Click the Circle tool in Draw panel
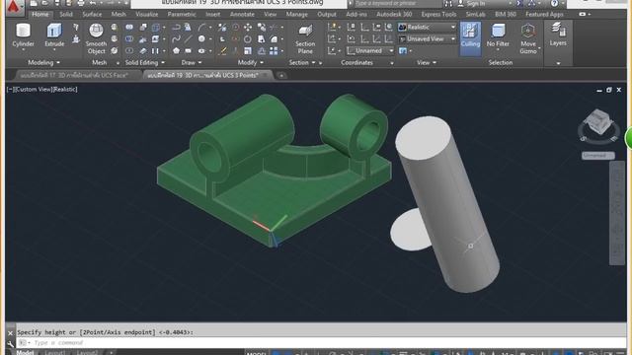The height and width of the screenshot is (355, 632). (x=201, y=39)
